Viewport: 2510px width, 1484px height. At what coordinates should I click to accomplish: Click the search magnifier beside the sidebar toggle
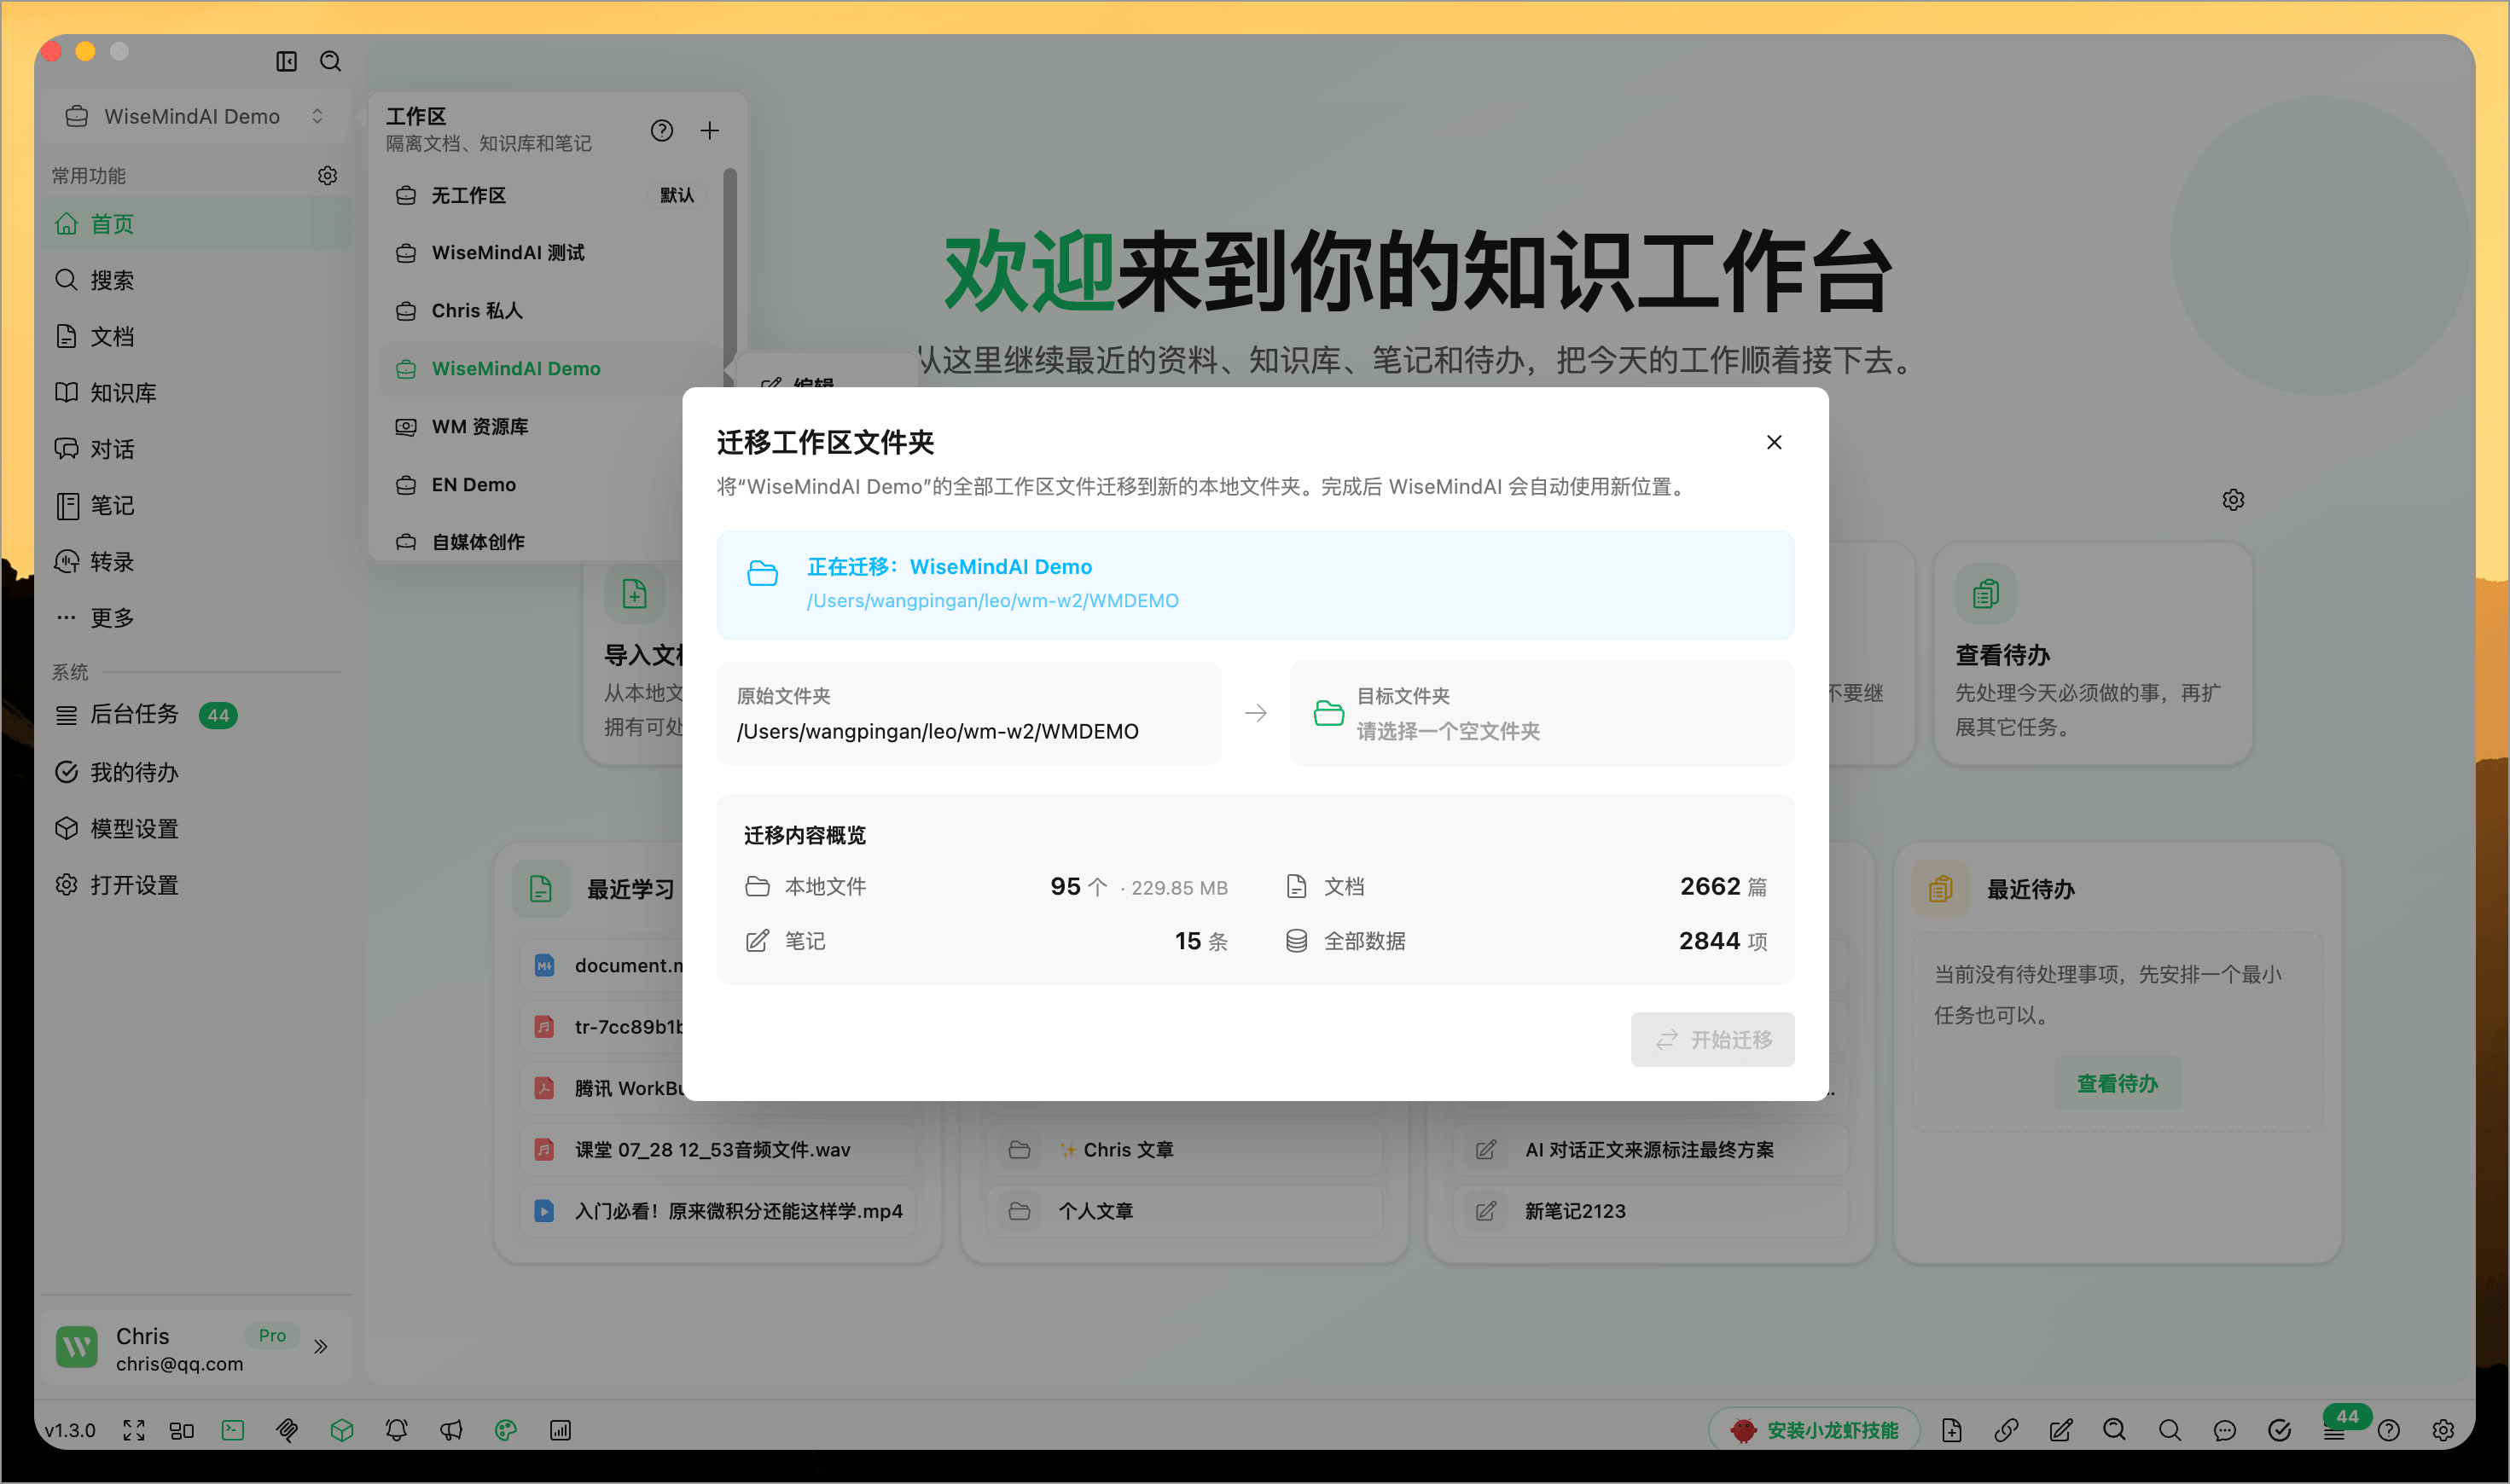330,62
